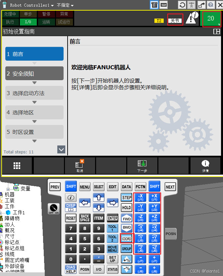Viewport: 223px width, 276px height.
Task: Click the I/O status indicator
Action: pyautogui.click(x=28, y=22)
